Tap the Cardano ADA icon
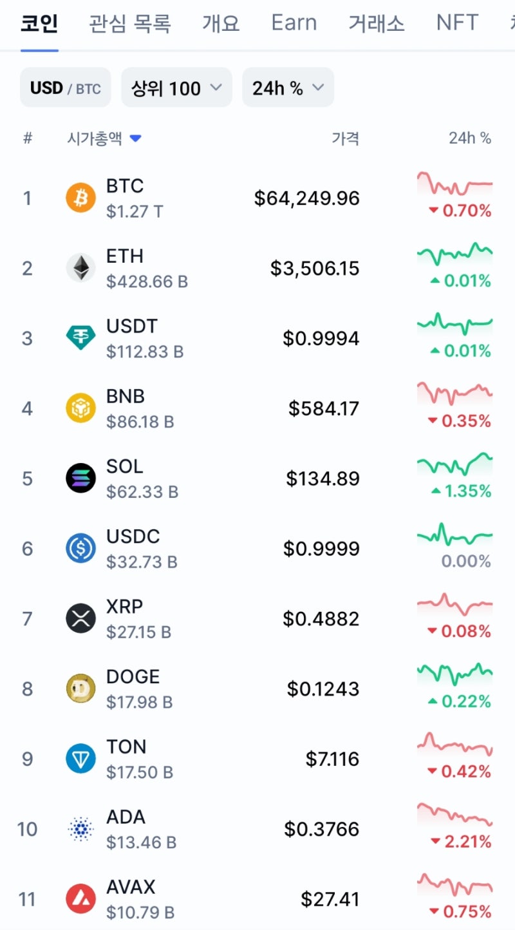The height and width of the screenshot is (930, 515). pyautogui.click(x=80, y=829)
